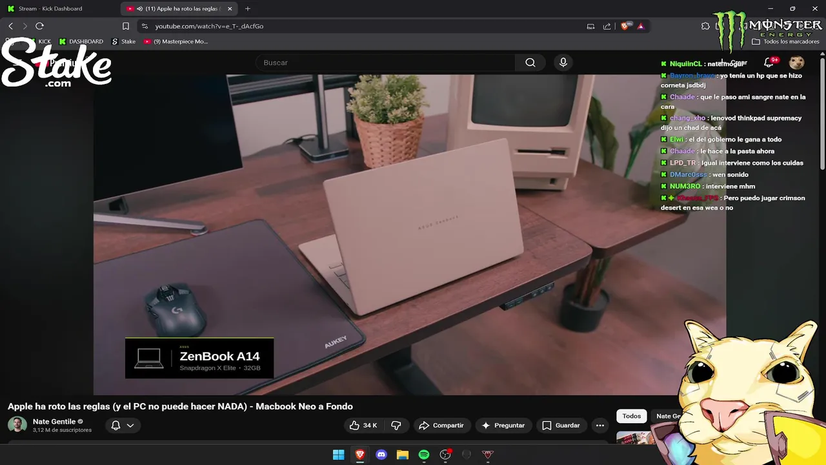Close the YouTube browser tab
Viewport: 826px width, 465px height.
pyautogui.click(x=230, y=8)
